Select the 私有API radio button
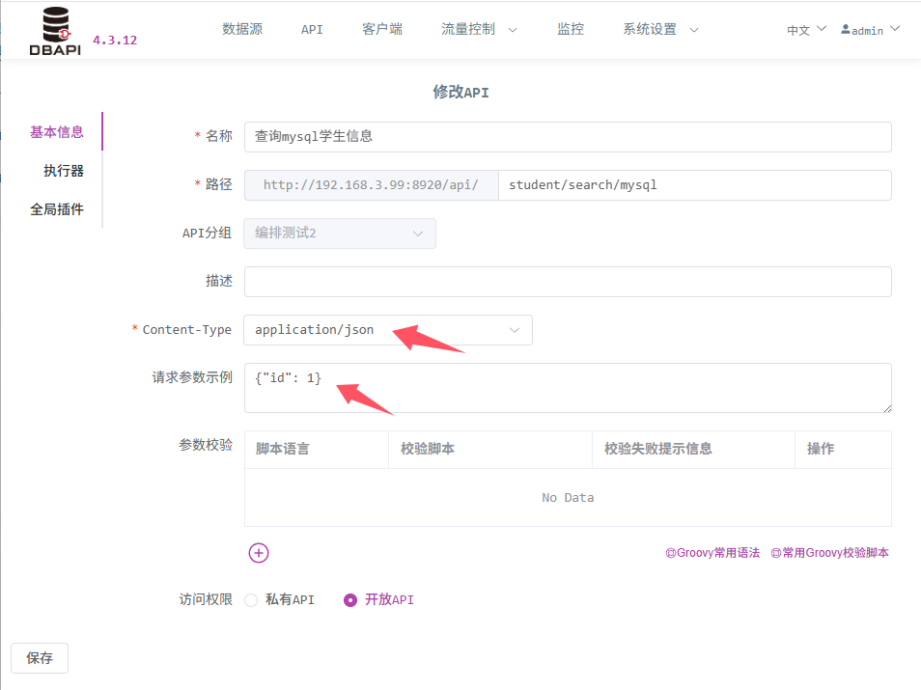Screen dimensions: 921x690 (x=251, y=600)
